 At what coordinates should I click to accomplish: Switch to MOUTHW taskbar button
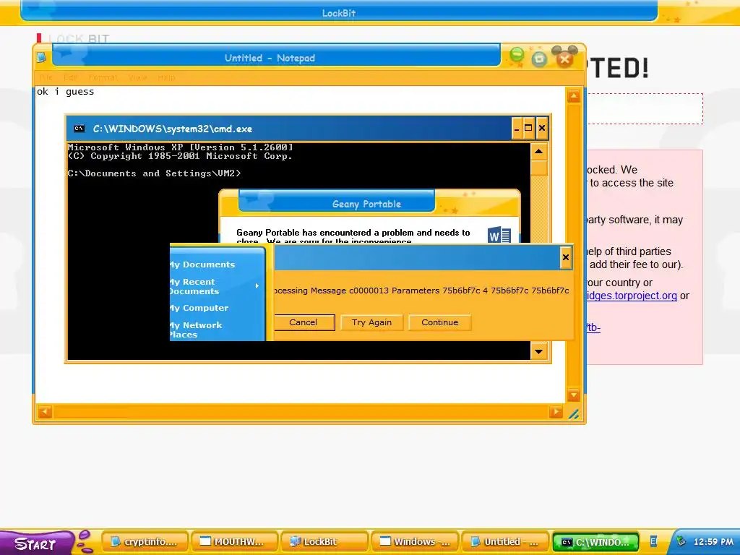pos(234,542)
